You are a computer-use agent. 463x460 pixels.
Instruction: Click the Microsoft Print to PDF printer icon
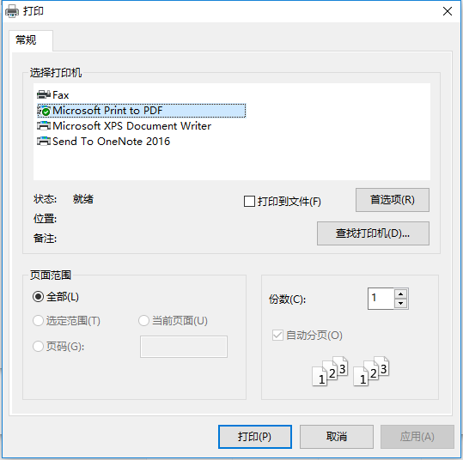tap(44, 111)
